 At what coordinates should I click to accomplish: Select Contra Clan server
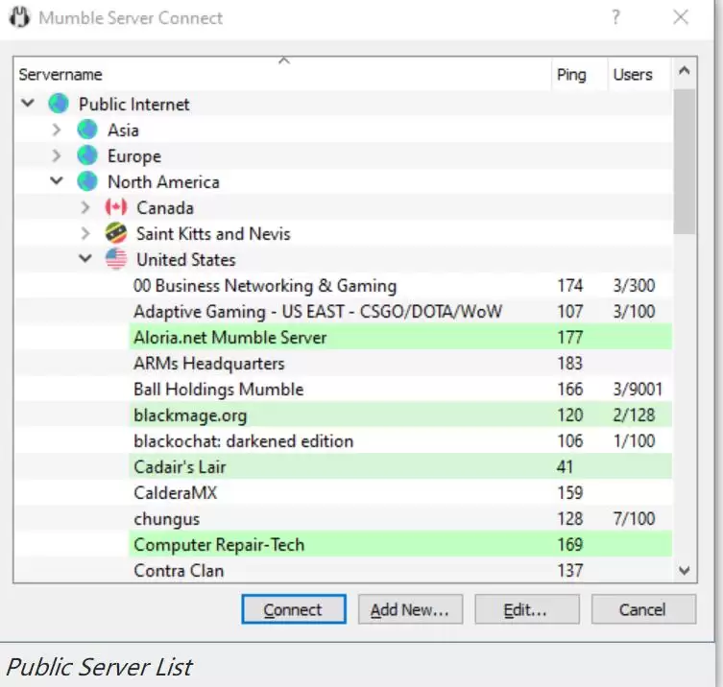(x=400, y=571)
